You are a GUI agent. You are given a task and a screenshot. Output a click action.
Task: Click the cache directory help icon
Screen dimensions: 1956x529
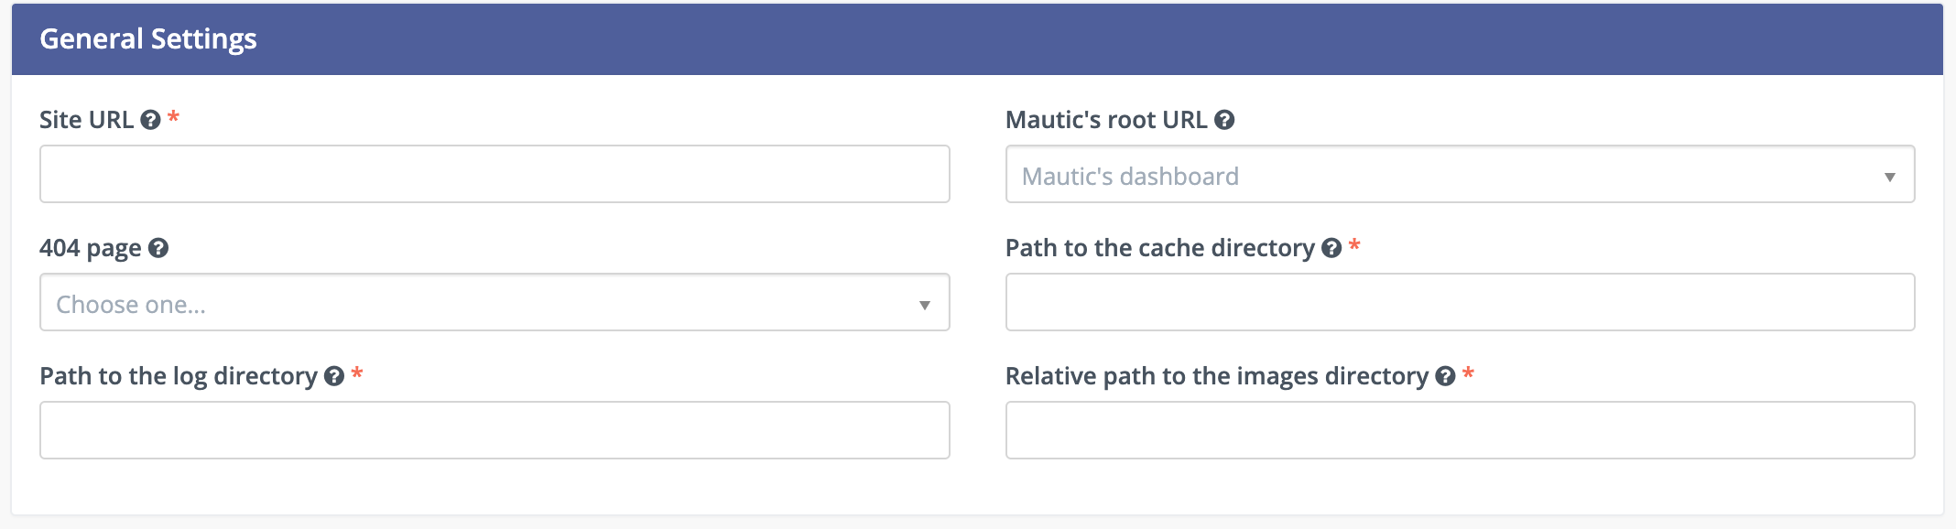(x=1332, y=248)
